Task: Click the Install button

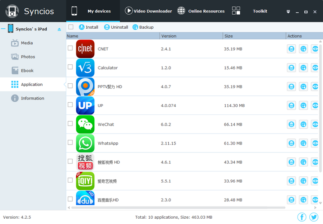Action: tap(89, 27)
